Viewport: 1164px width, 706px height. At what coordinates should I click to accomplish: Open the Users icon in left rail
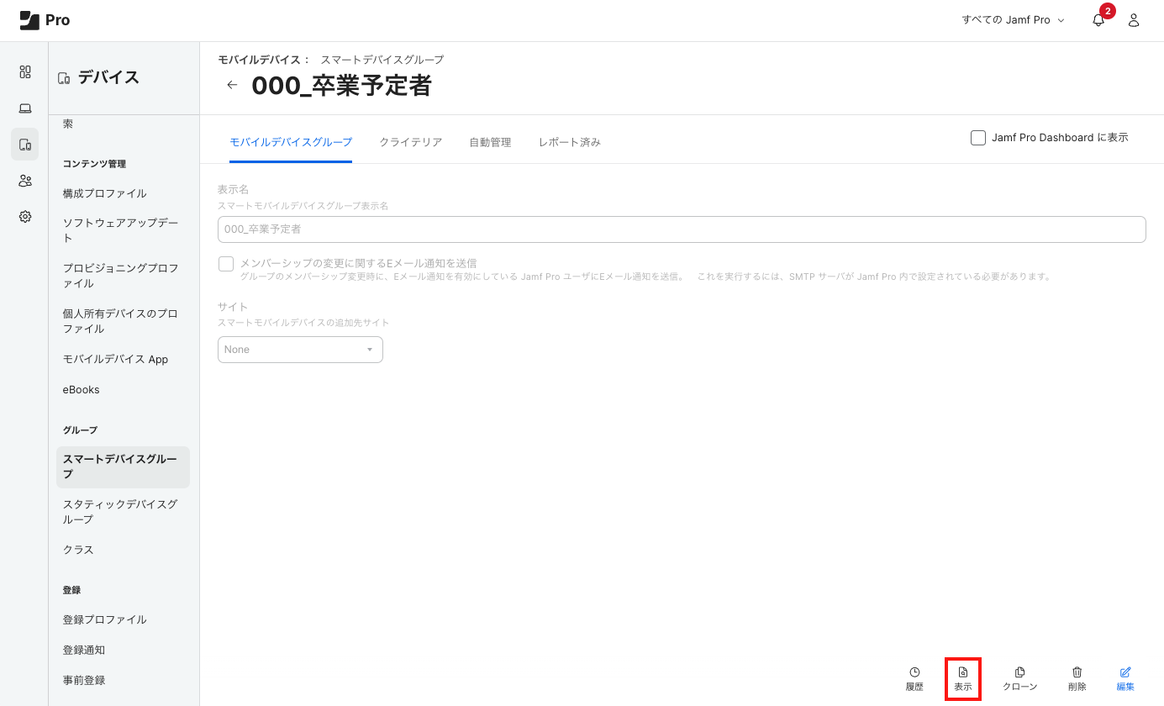[x=25, y=181]
